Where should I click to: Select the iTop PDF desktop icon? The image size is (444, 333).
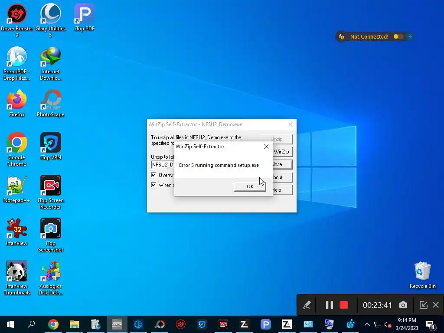85,17
